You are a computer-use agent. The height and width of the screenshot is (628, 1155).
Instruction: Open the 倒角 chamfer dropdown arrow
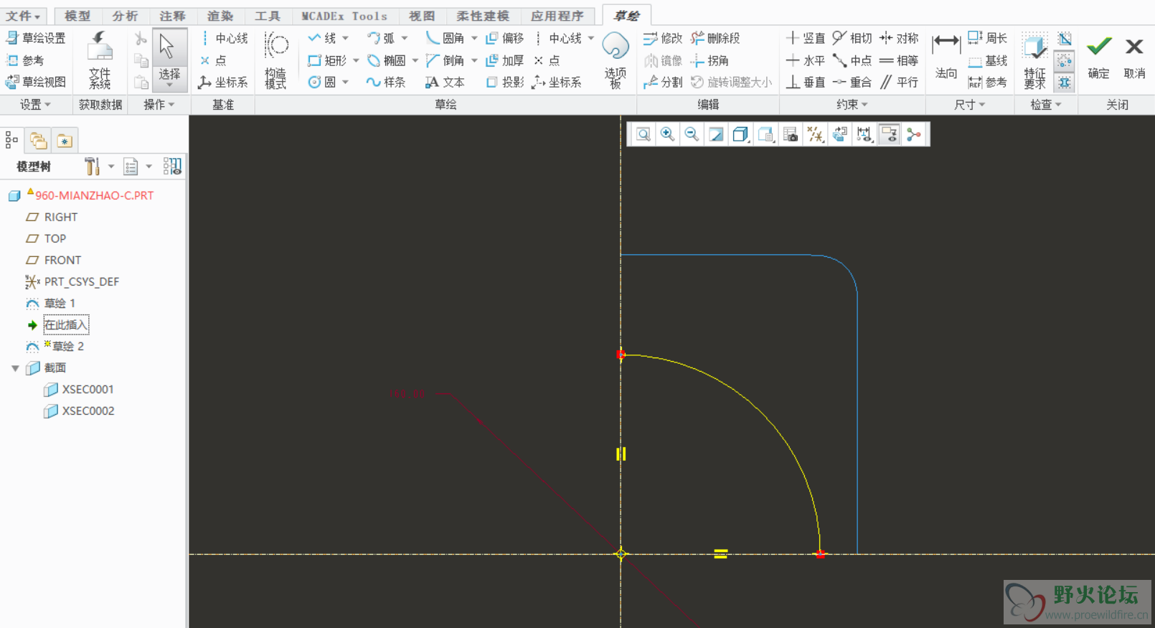[x=473, y=60]
